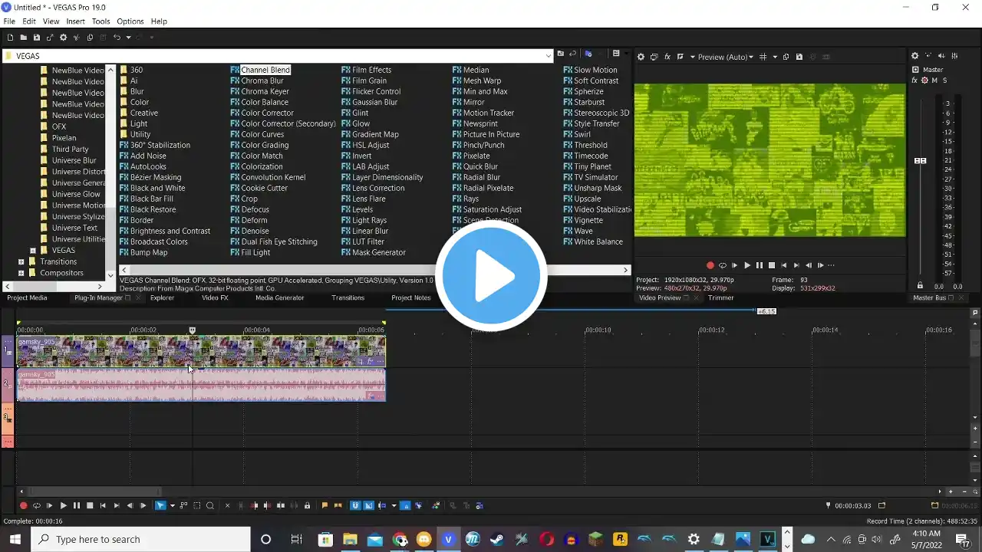Click the Split Screen View icon in the preview
The height and width of the screenshot is (552, 982).
tap(680, 57)
